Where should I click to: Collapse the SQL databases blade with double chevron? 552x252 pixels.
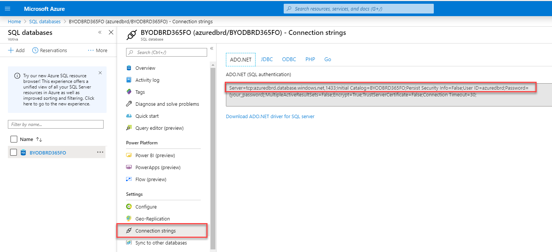(x=100, y=32)
